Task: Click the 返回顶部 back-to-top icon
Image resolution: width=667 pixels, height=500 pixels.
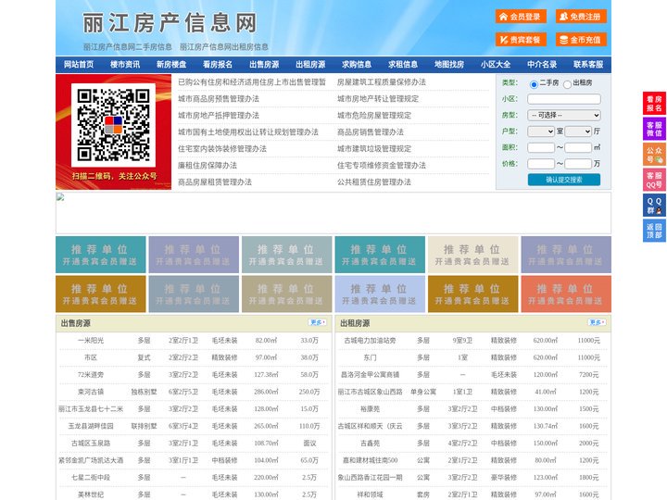Action: point(654,231)
